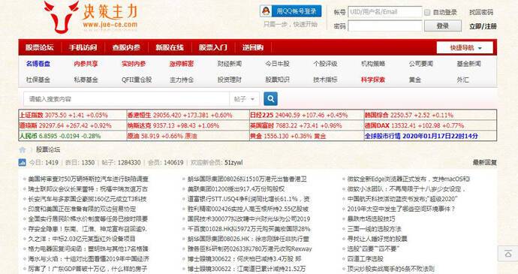Click the back-to-top arrow icon
The height and width of the screenshot is (274, 518).
[508, 254]
